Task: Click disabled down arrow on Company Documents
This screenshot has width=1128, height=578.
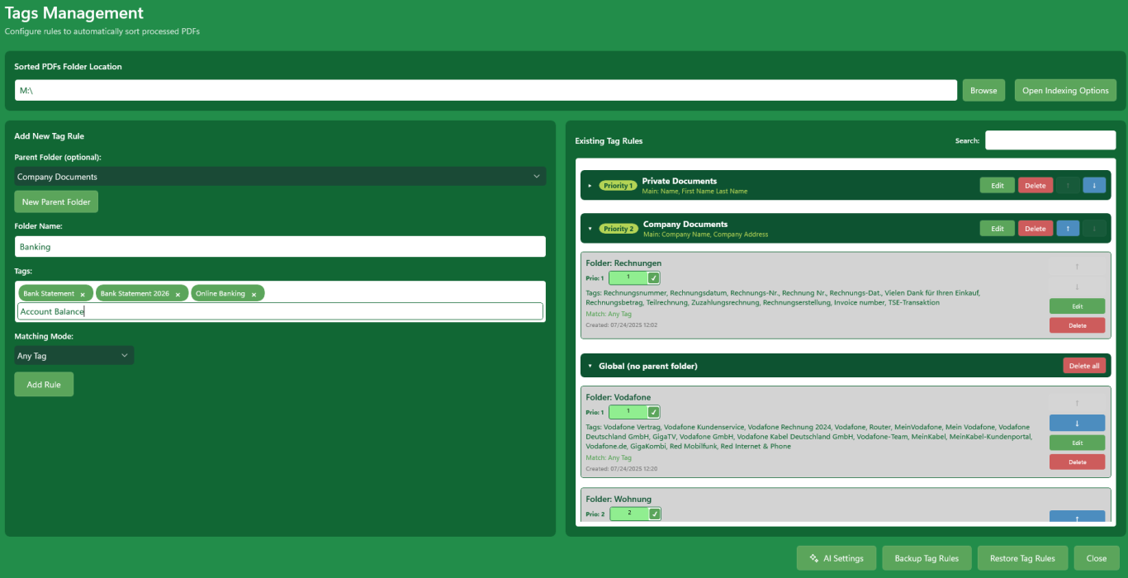Action: [1094, 229]
